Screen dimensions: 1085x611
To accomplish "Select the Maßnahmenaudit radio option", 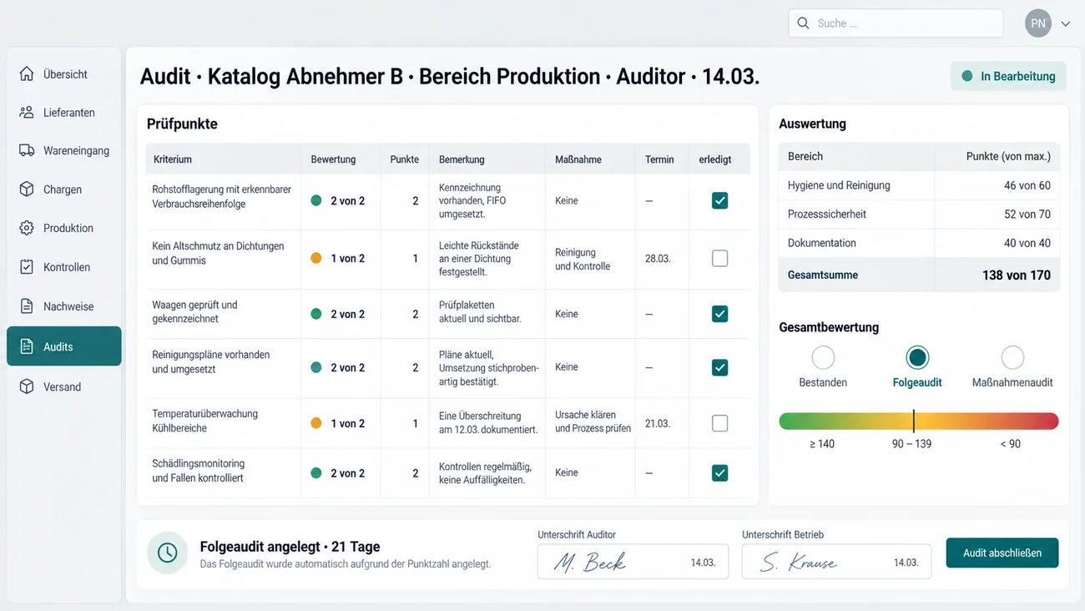I will [x=1012, y=357].
